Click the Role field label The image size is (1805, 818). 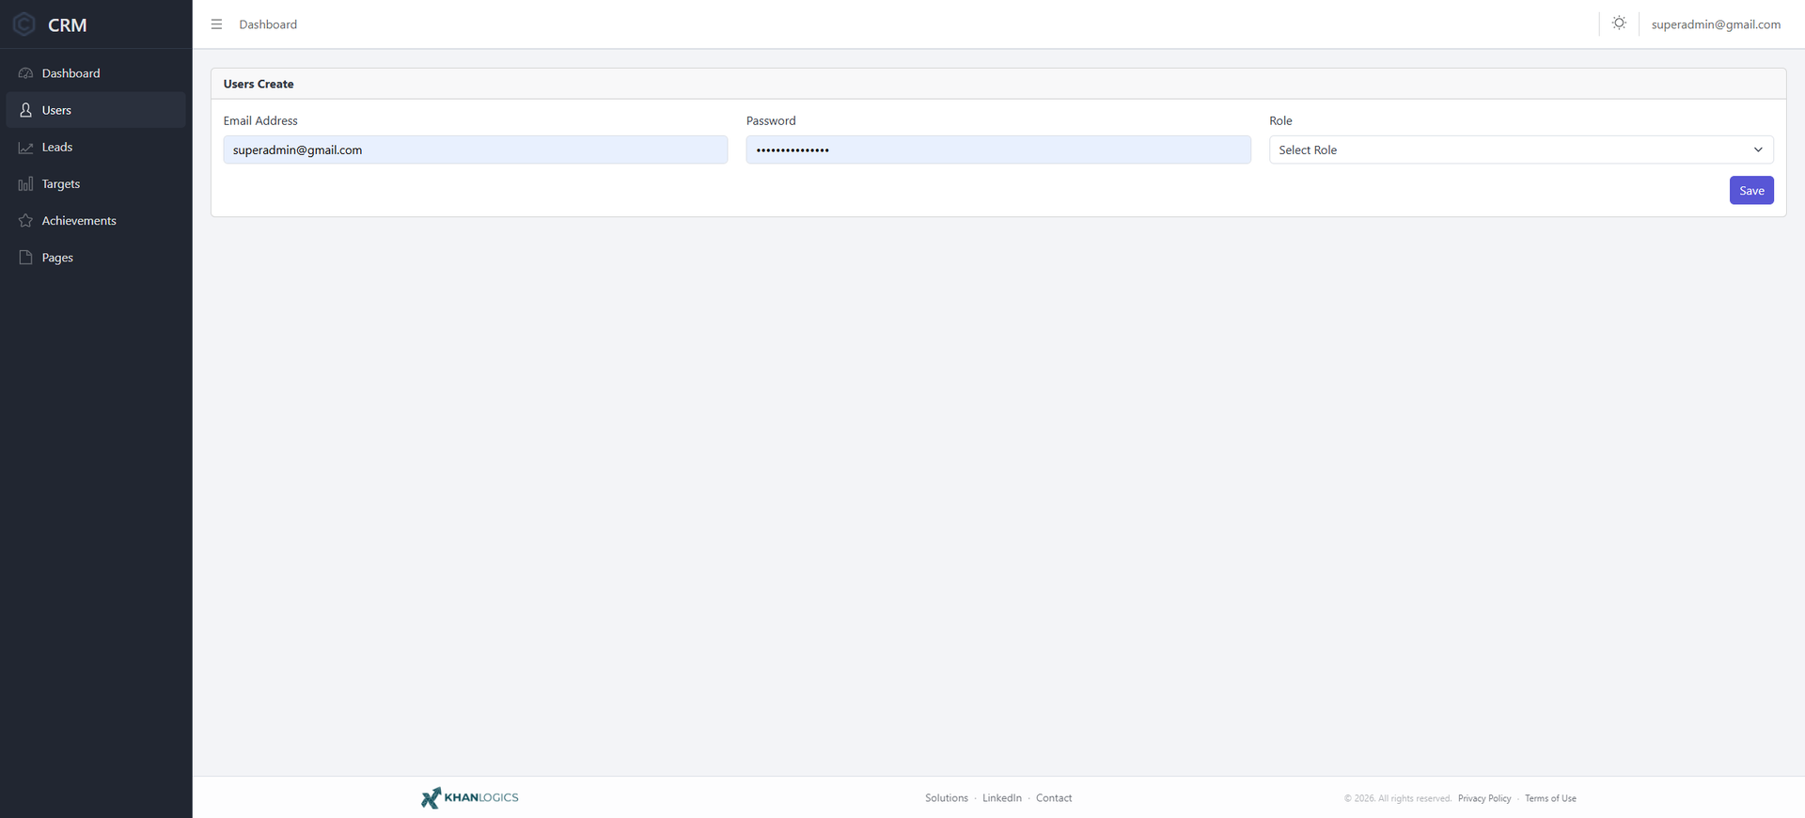coord(1280,120)
